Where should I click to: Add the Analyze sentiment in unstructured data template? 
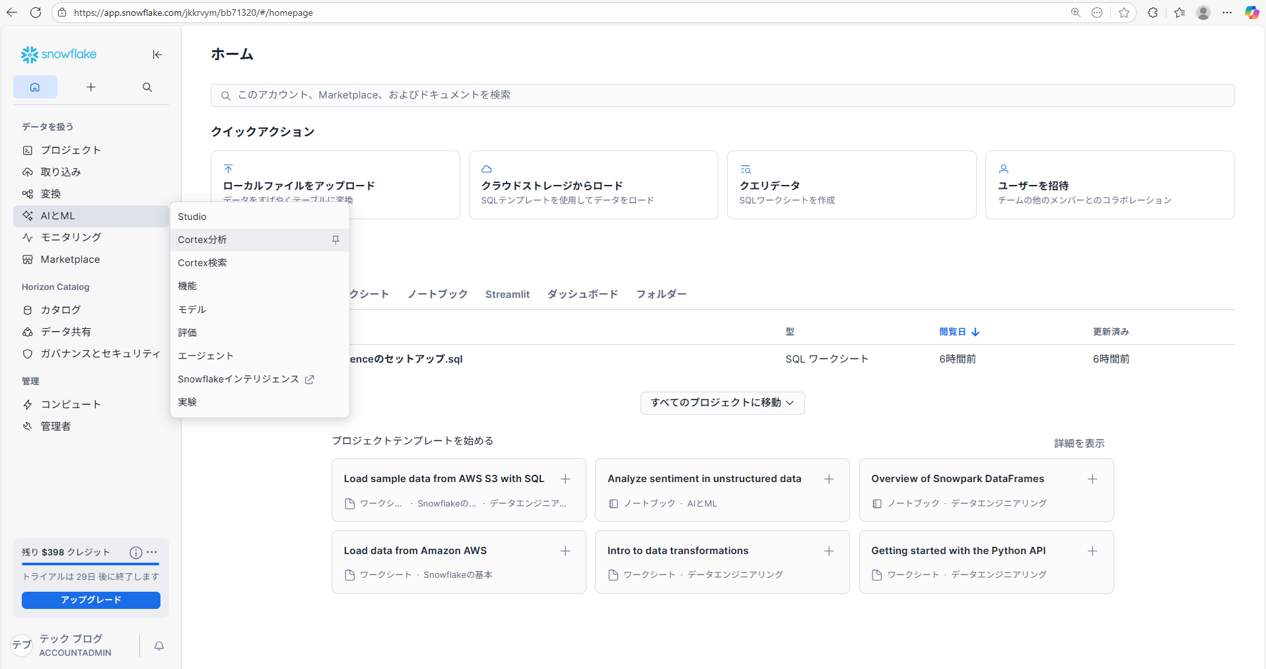tap(829, 479)
